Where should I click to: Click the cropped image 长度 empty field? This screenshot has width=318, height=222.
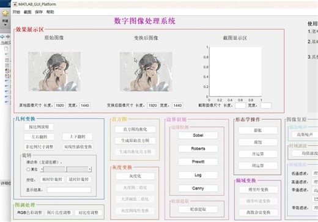240,106
